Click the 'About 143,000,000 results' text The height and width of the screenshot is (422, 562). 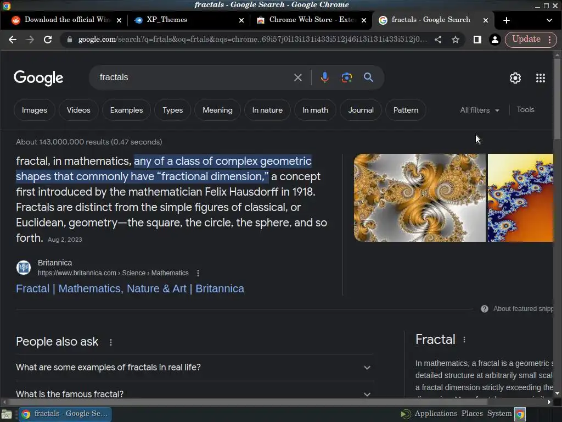[x=89, y=142]
